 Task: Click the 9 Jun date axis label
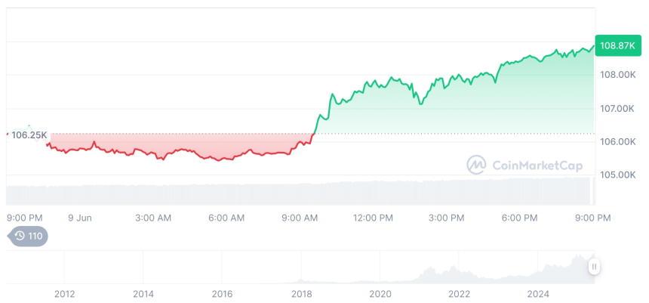point(79,218)
